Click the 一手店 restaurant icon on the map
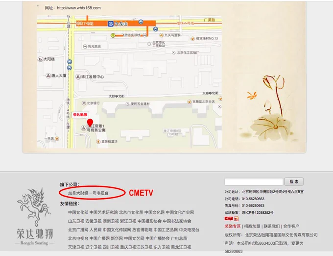Image resolution: width=333 pixels, height=256 pixels. point(57,139)
